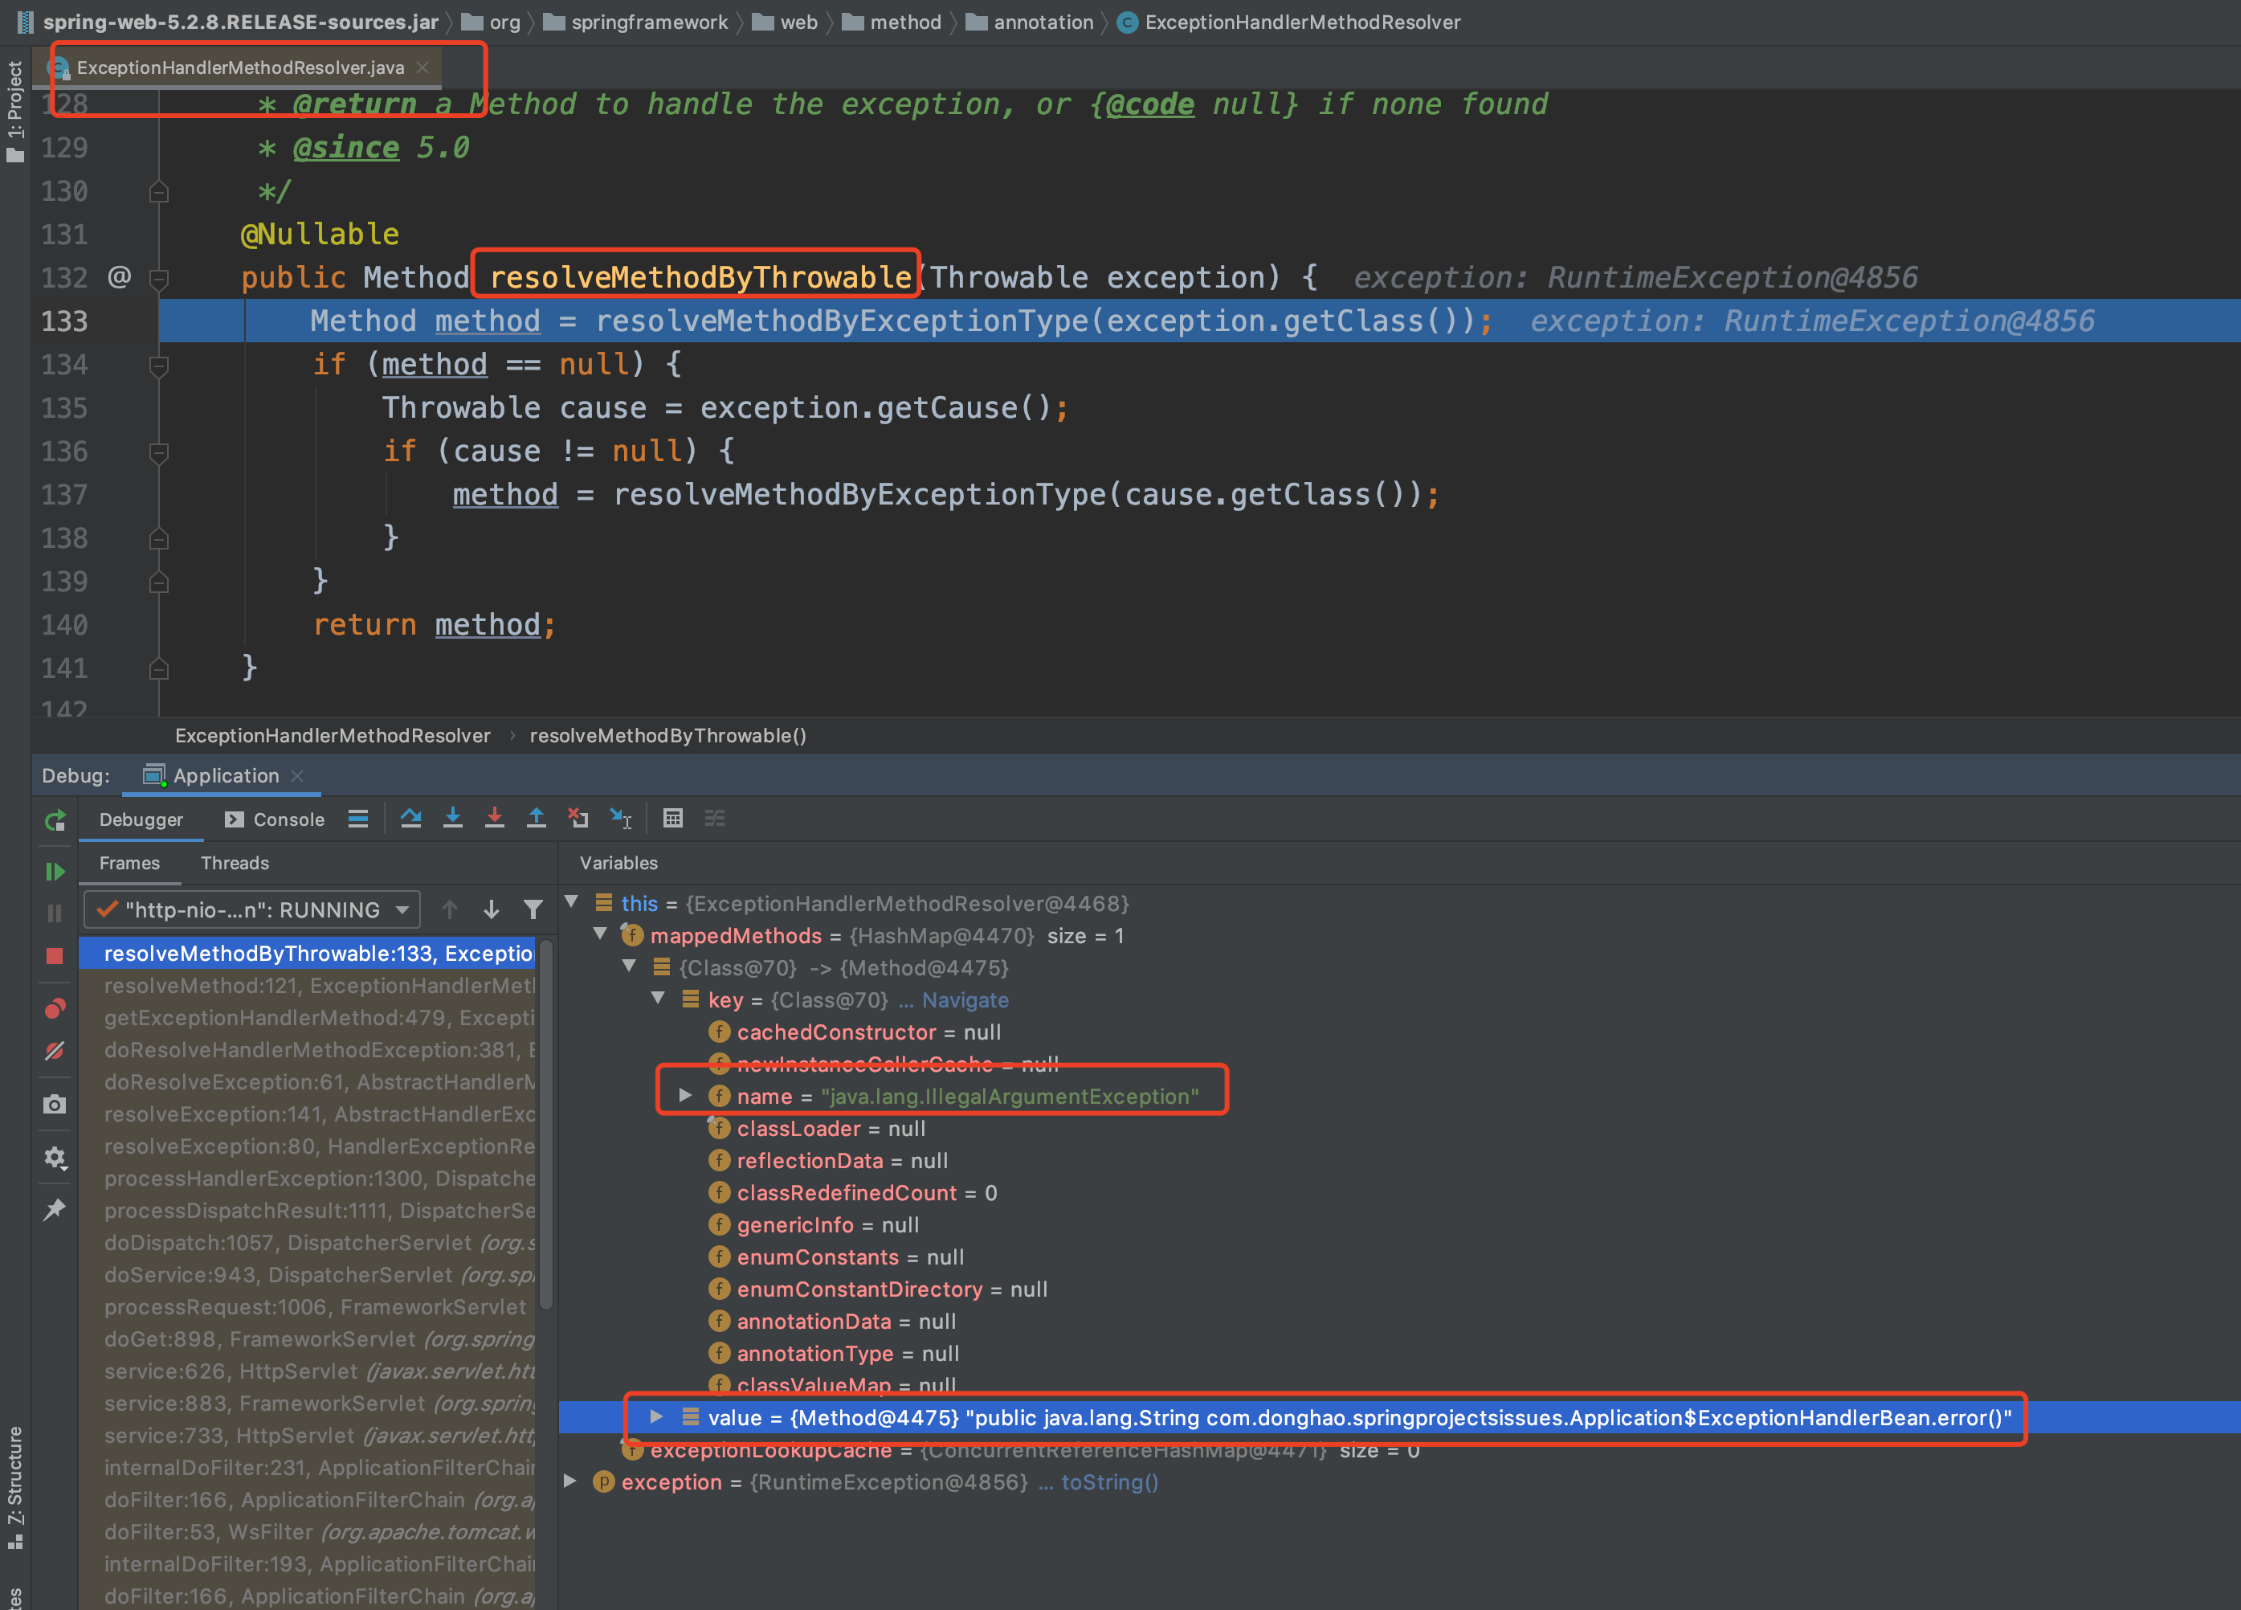Step over the current line
This screenshot has width=2241, height=1610.
pos(411,819)
